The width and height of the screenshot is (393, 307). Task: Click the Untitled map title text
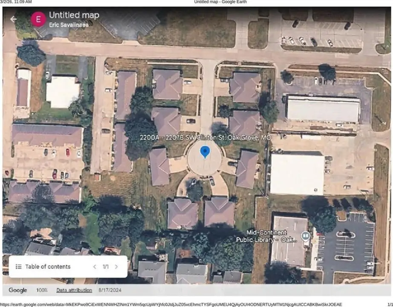(x=74, y=15)
